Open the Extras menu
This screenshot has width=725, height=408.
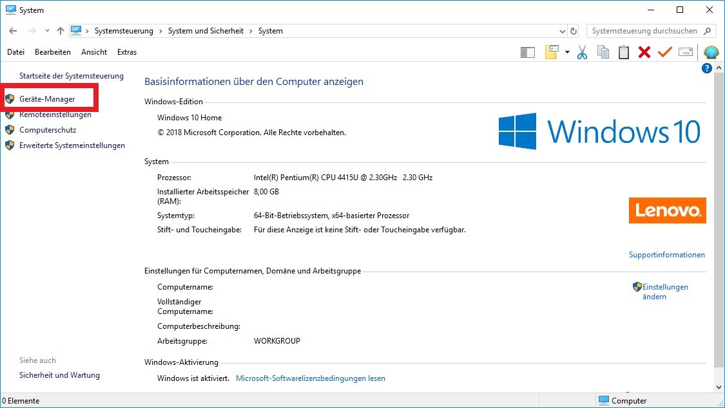point(127,52)
